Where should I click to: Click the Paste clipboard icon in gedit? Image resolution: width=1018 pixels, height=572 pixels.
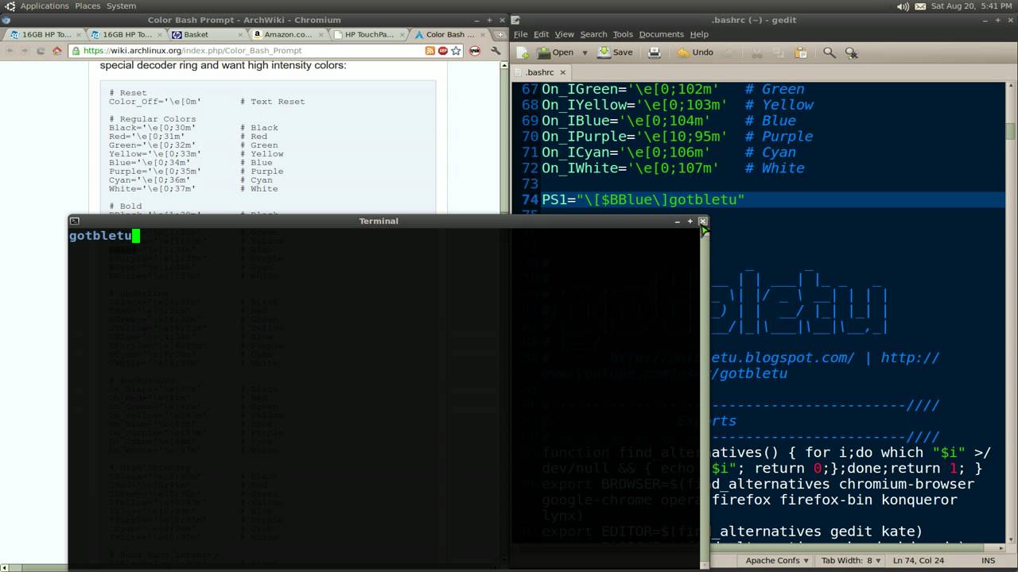pyautogui.click(x=801, y=52)
